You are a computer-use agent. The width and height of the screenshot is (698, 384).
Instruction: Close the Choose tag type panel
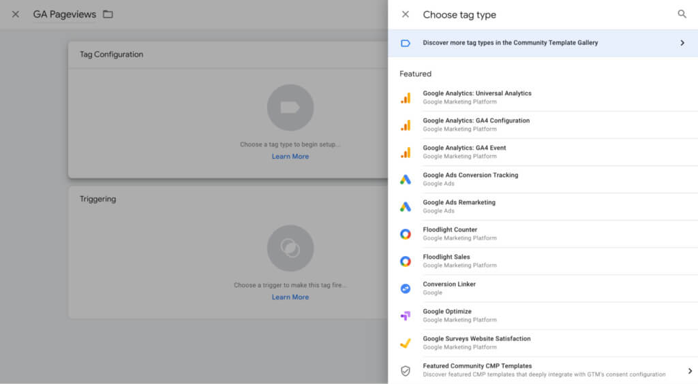[406, 14]
